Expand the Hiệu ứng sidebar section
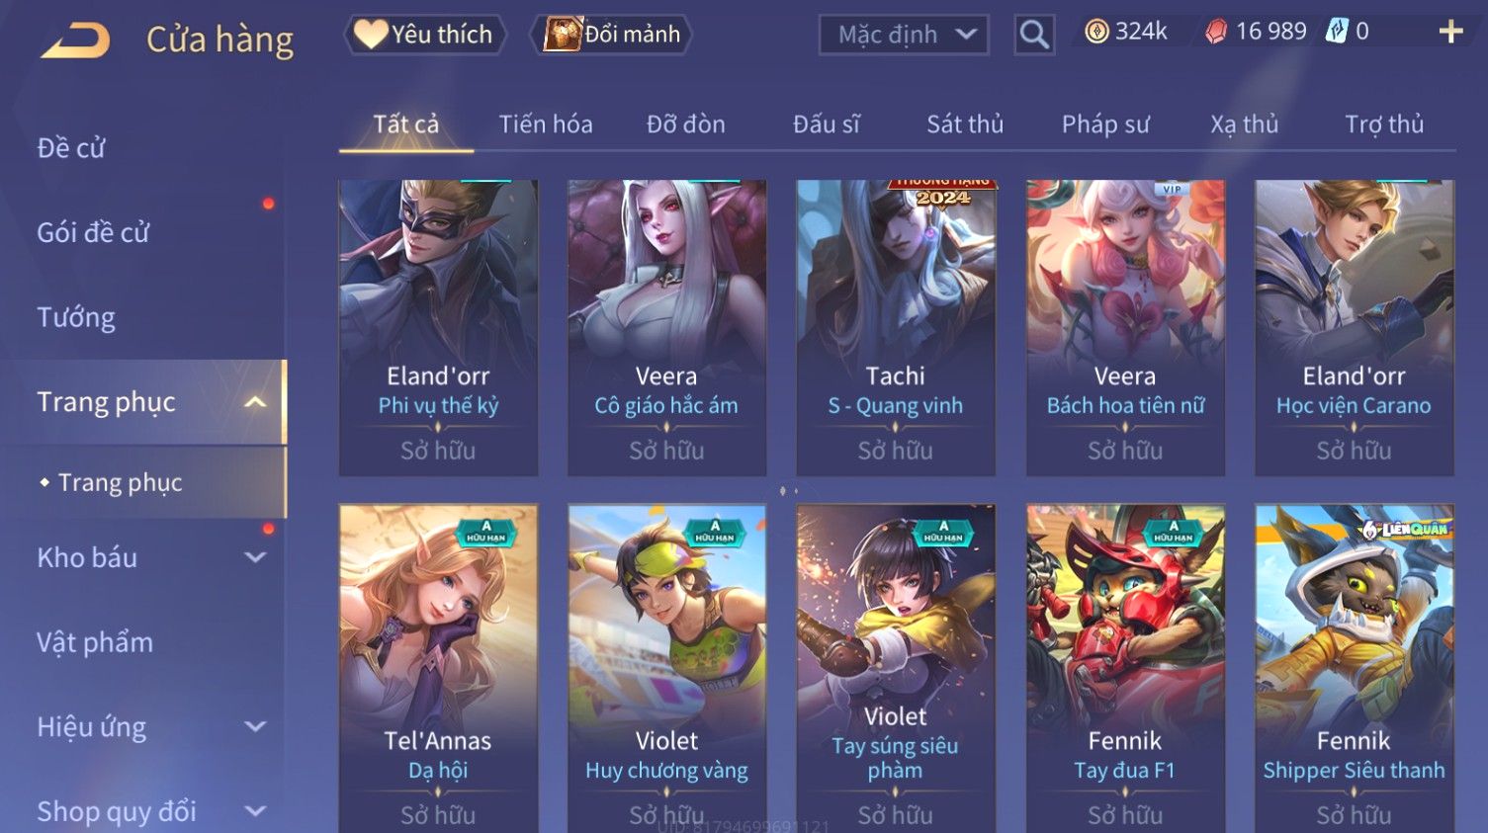 tap(255, 727)
